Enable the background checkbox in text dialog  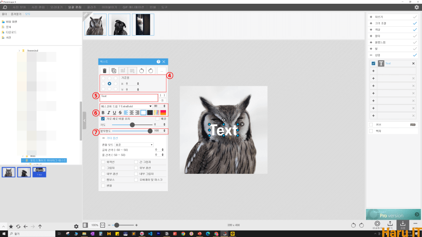pos(158,119)
